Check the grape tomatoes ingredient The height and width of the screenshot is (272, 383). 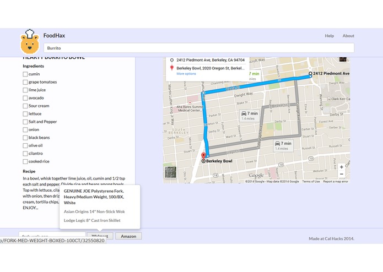[25, 82]
